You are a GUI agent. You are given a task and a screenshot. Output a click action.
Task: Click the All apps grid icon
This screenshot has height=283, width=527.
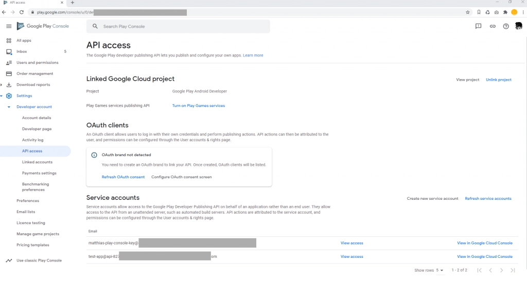[9, 41]
